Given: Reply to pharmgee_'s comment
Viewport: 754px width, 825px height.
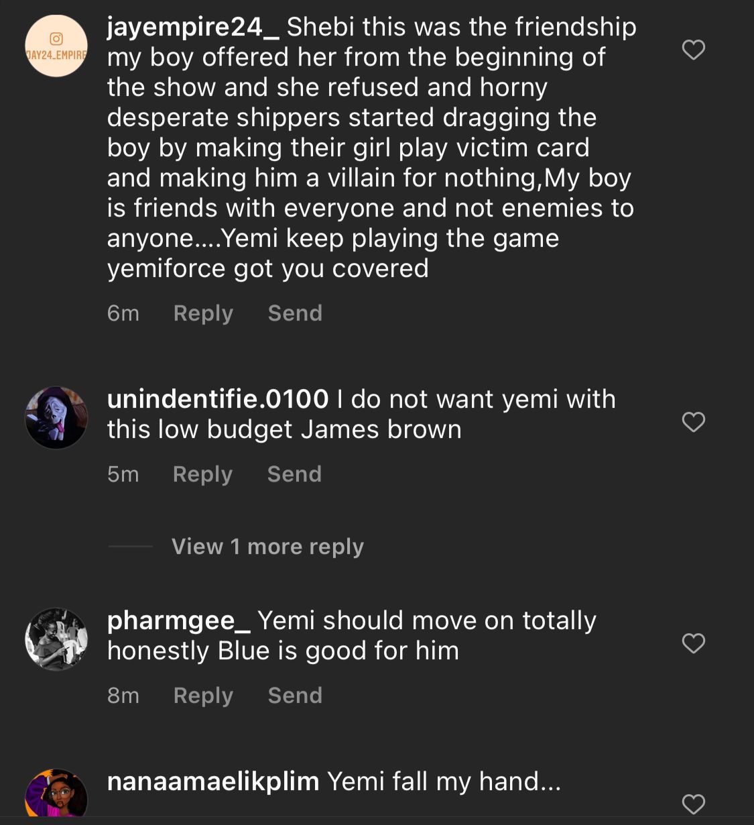Looking at the screenshot, I should [x=203, y=696].
